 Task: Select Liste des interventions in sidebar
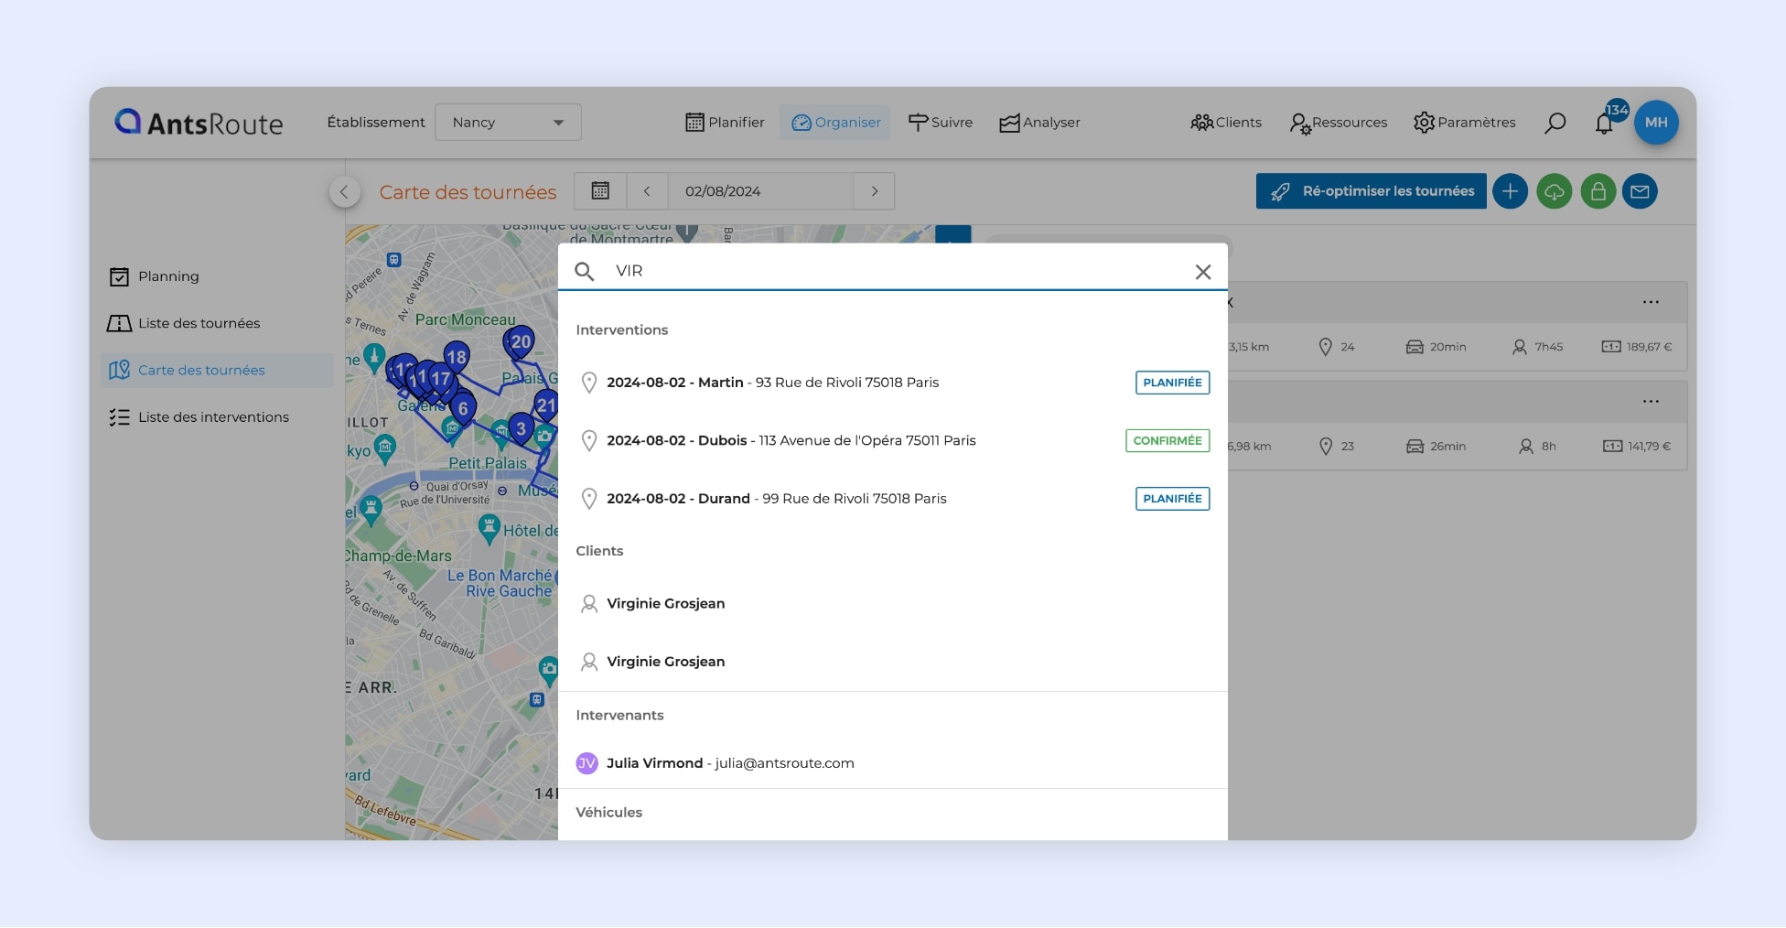click(x=212, y=417)
